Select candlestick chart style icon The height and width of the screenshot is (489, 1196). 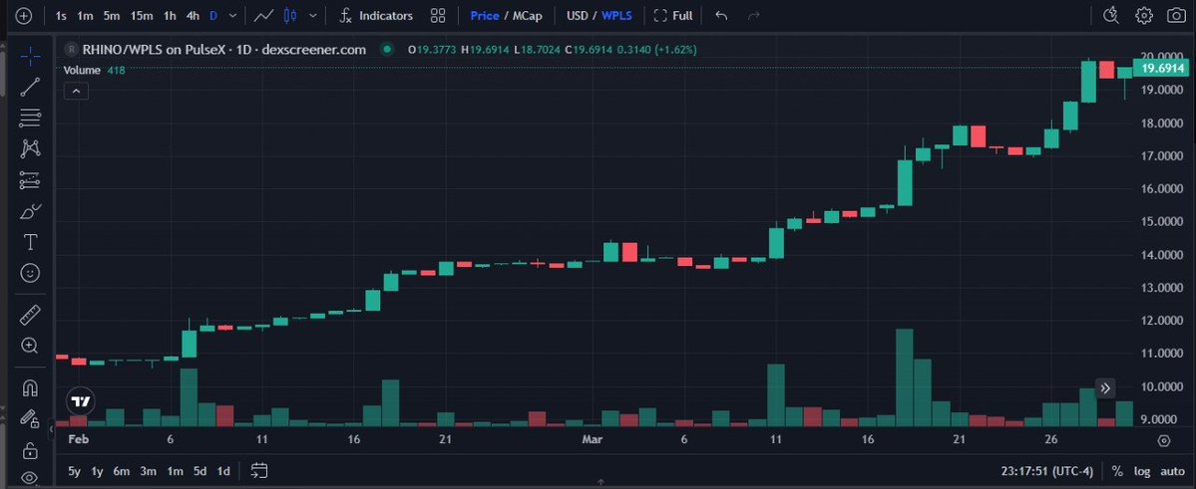tap(290, 15)
